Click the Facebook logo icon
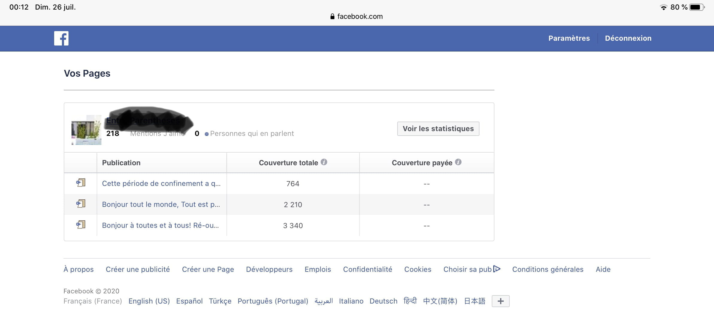The width and height of the screenshot is (714, 317). pyautogui.click(x=61, y=38)
